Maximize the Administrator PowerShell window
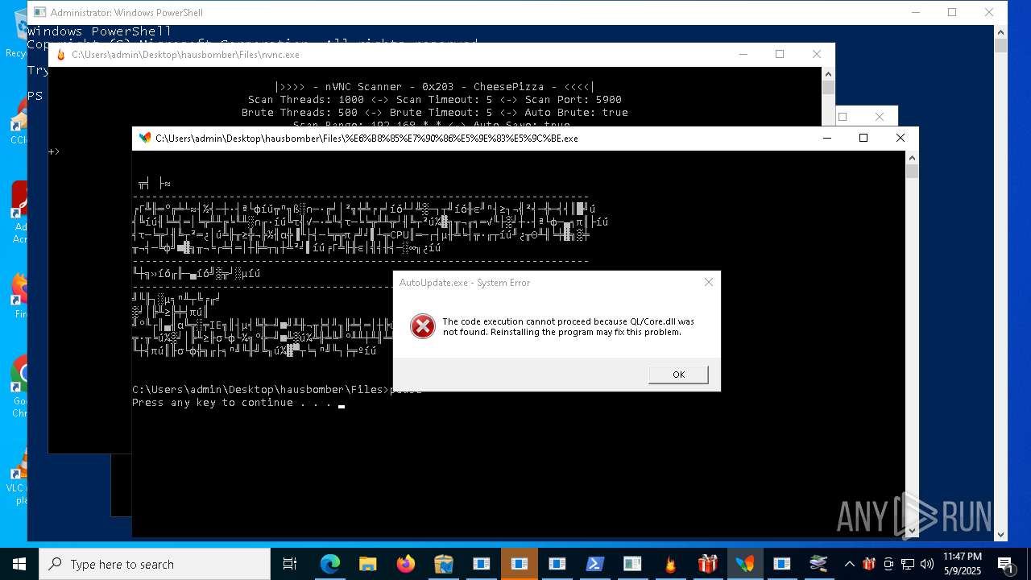This screenshot has width=1031, height=580. point(952,12)
